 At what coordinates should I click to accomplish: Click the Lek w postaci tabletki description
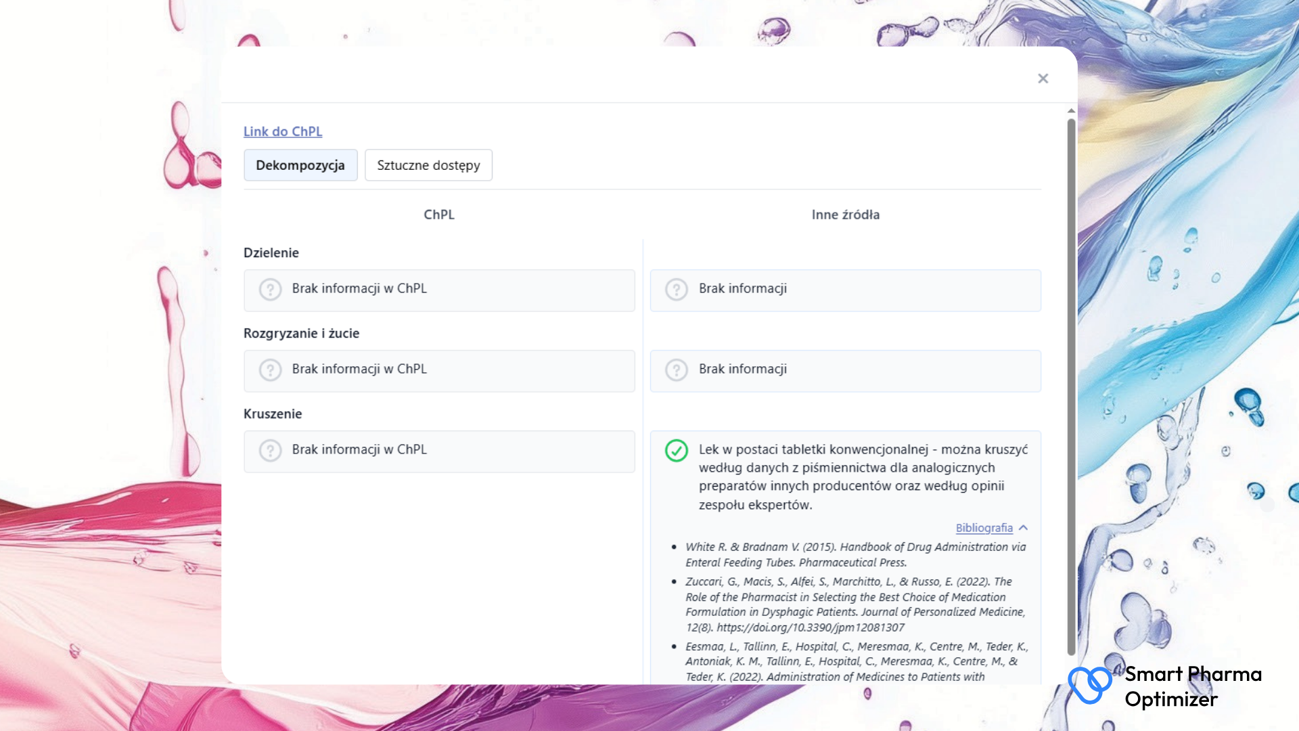click(863, 477)
